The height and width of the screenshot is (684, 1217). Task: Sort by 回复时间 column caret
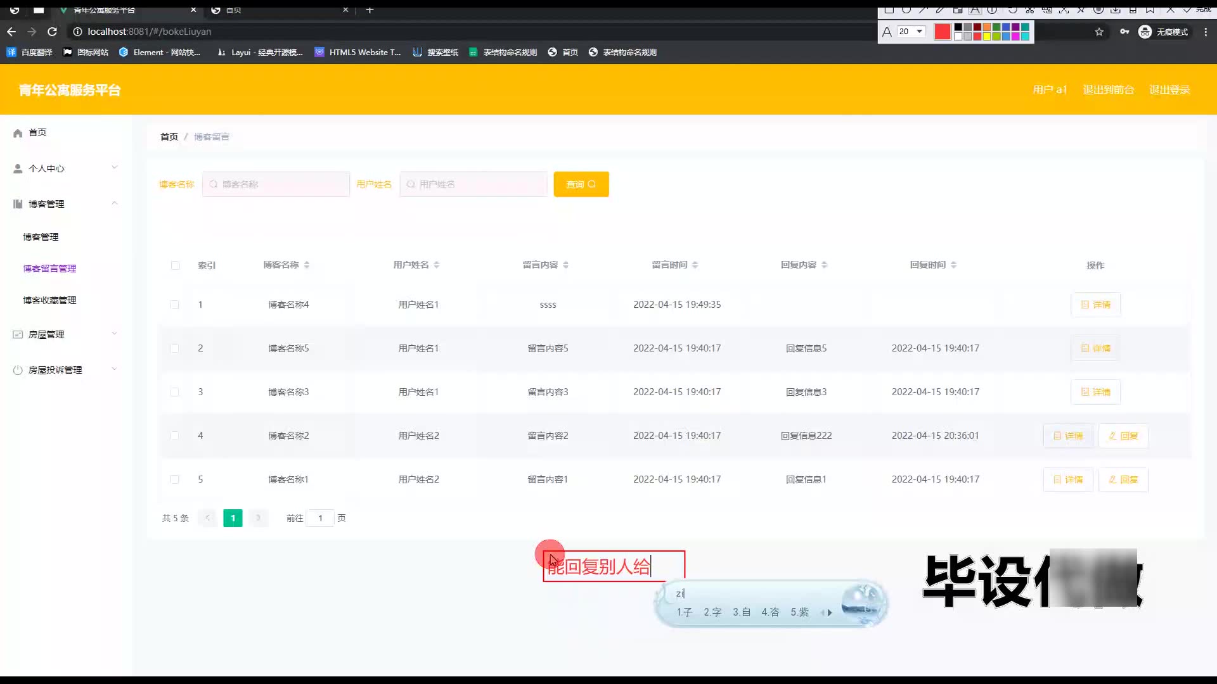[x=954, y=265]
